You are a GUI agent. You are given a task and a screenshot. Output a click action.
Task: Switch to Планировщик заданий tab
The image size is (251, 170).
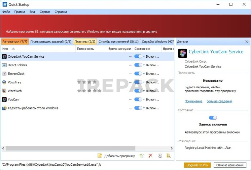[51, 42]
